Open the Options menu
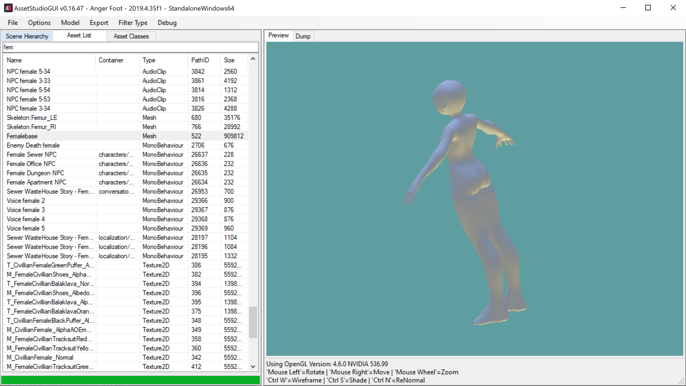The width and height of the screenshot is (686, 386). (x=39, y=23)
